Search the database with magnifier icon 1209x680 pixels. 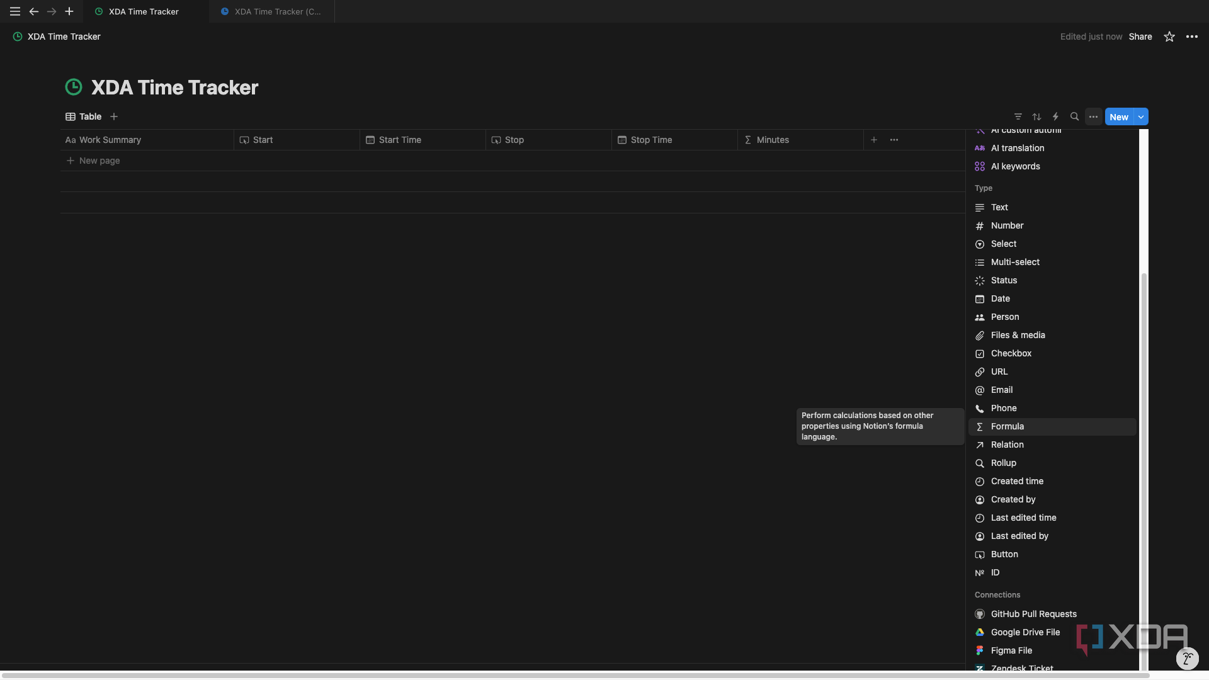click(x=1075, y=116)
